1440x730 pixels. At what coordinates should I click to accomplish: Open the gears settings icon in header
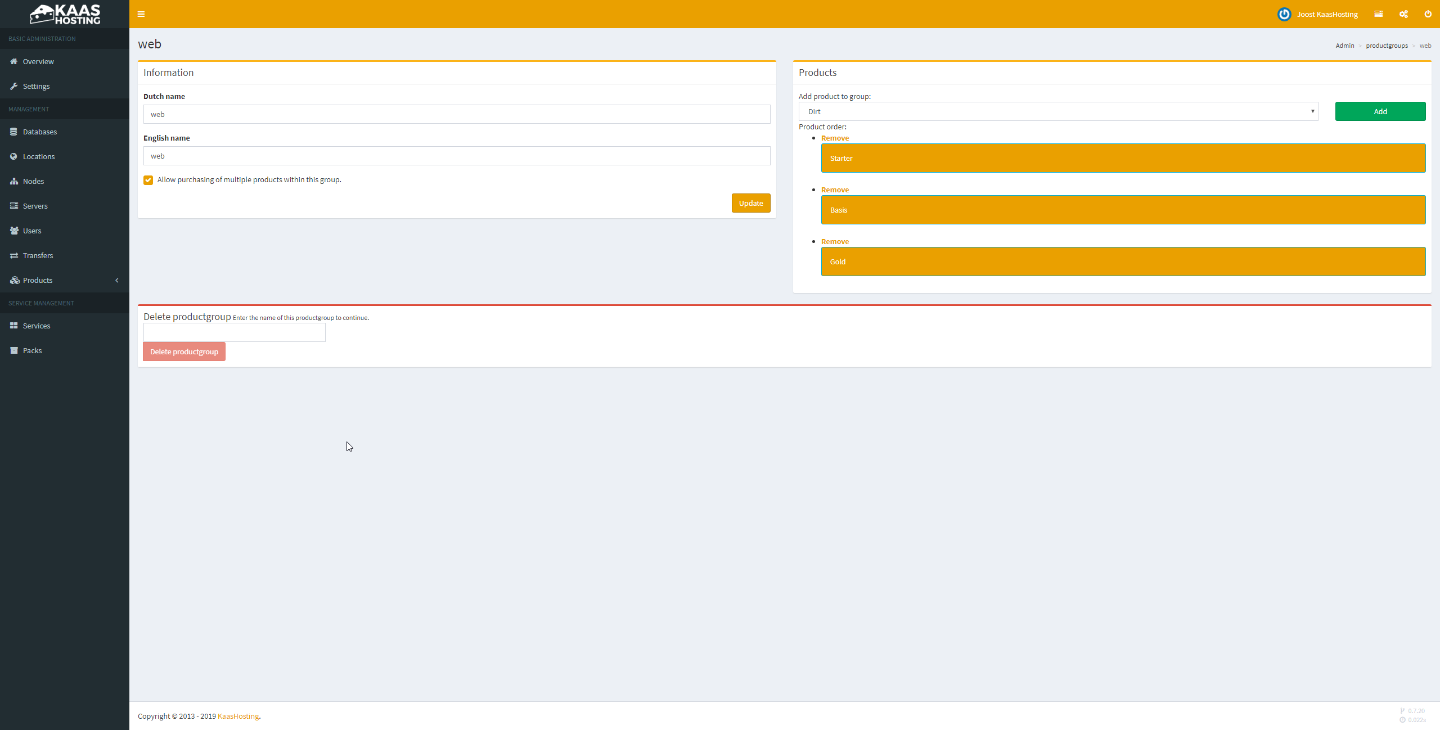click(1403, 14)
